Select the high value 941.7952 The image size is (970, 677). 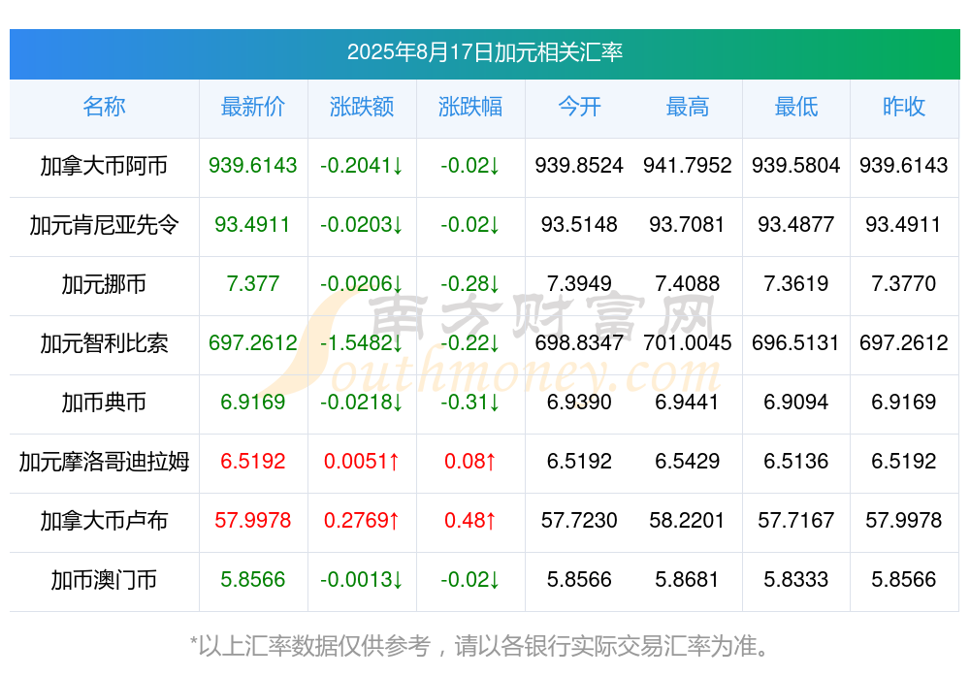(688, 165)
